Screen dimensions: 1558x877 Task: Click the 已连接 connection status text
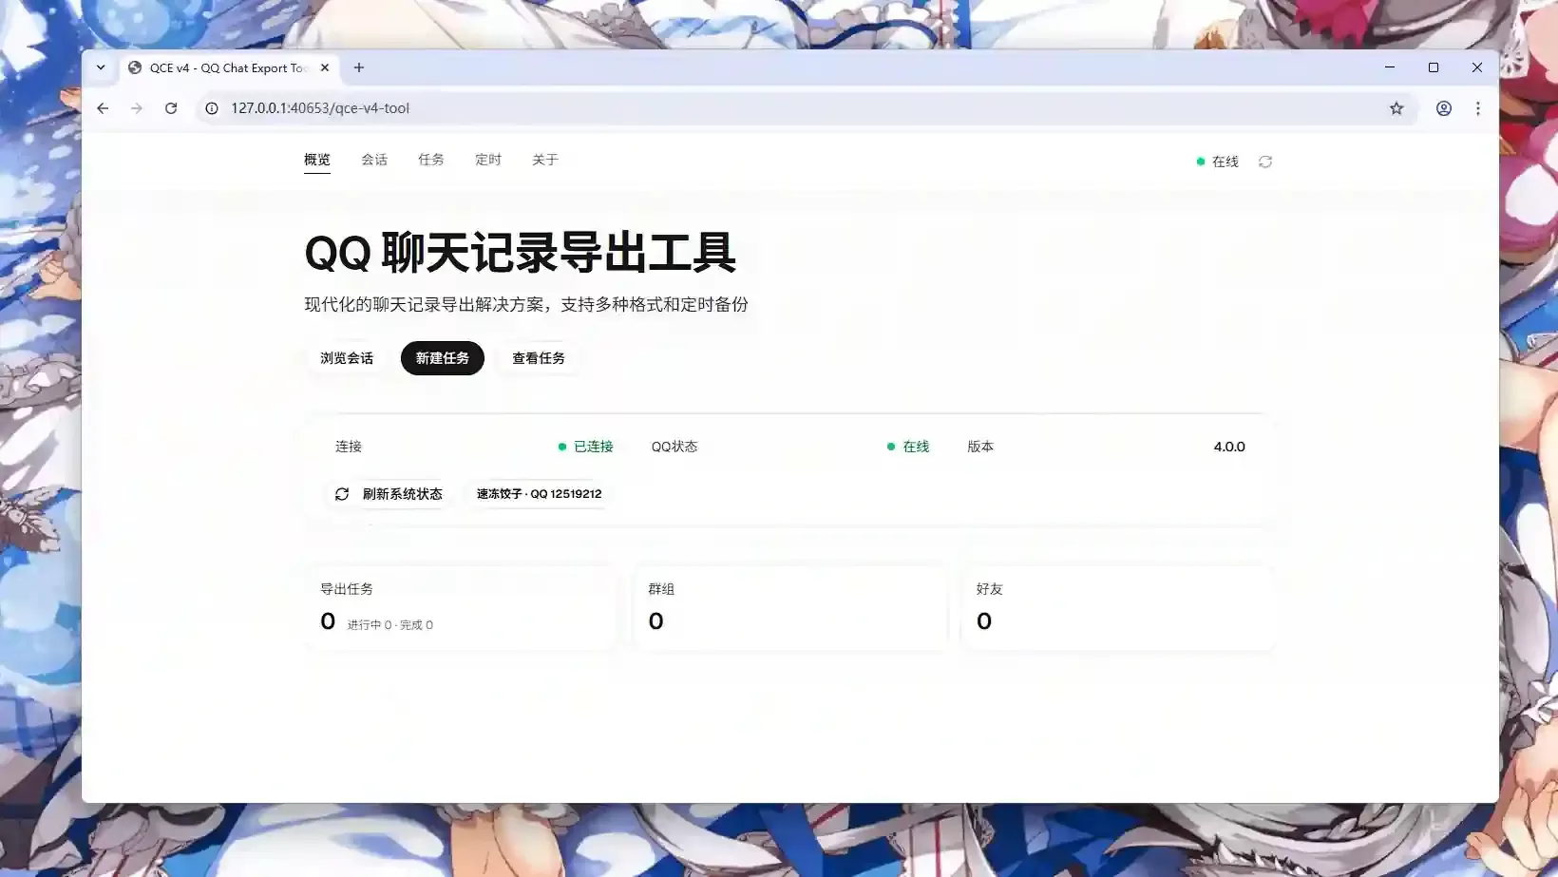pyautogui.click(x=594, y=447)
